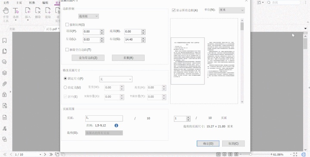
Task: Confirm with the 确定(O) button
Action: [208, 144]
